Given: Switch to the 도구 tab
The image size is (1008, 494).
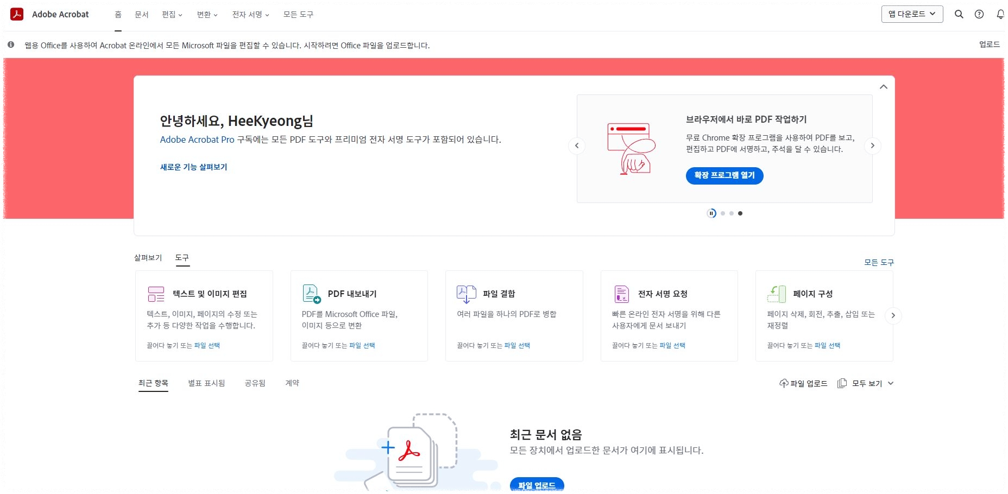Looking at the screenshot, I should pyautogui.click(x=182, y=257).
